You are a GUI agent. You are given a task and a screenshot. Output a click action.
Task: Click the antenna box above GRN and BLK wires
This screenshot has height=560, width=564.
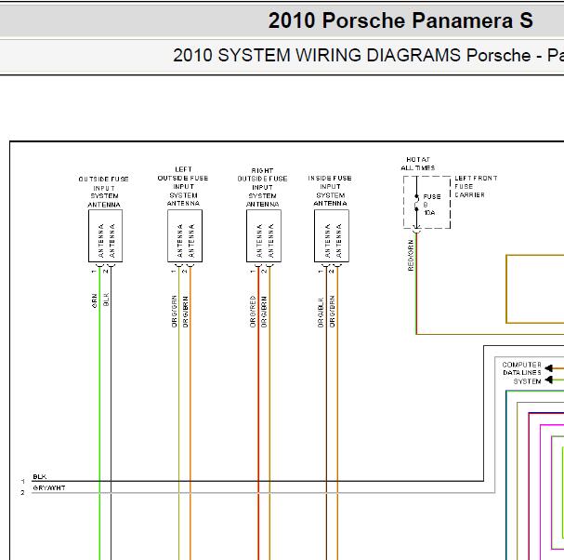point(105,236)
